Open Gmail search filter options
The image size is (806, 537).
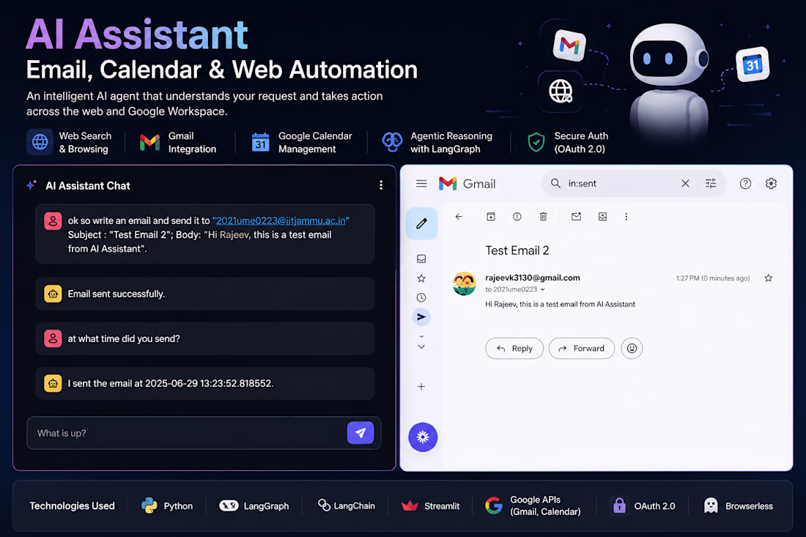pos(711,183)
